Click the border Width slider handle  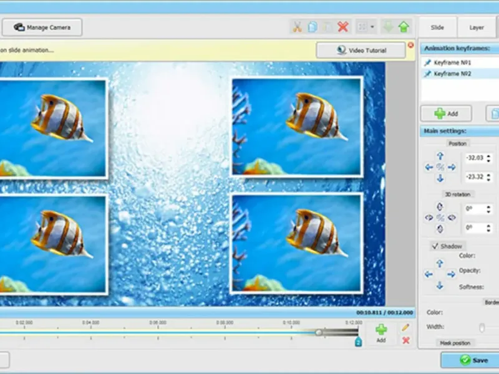(x=482, y=328)
